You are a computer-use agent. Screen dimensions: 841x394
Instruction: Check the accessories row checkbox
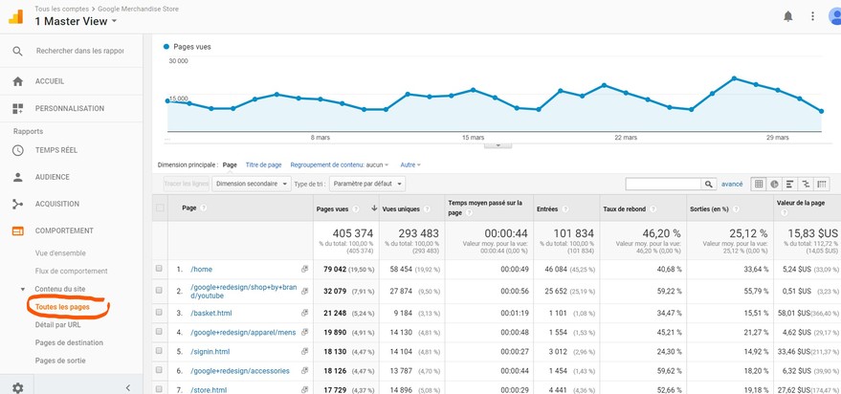(159, 370)
